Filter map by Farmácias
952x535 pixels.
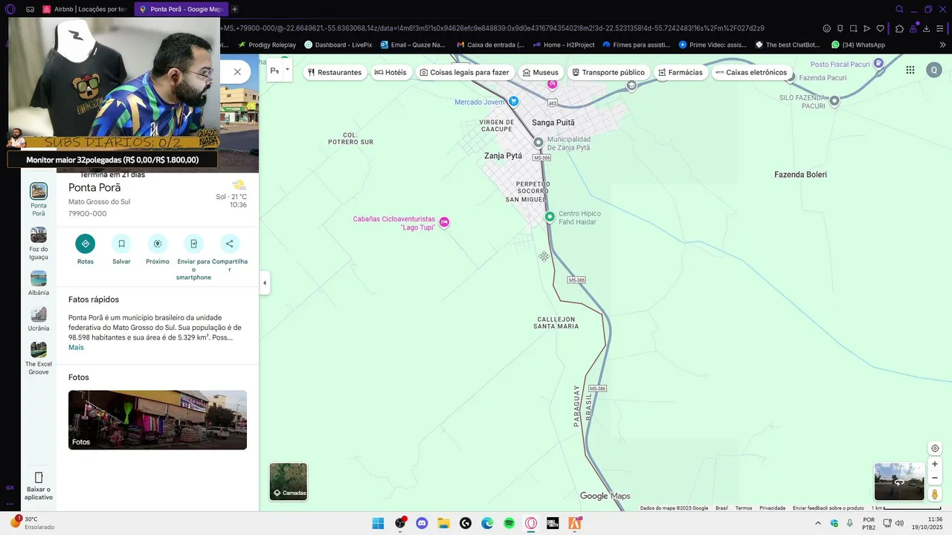tap(681, 72)
